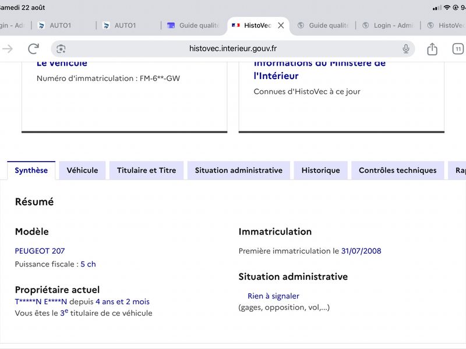Click the date Samedi 22 août

click(x=22, y=8)
